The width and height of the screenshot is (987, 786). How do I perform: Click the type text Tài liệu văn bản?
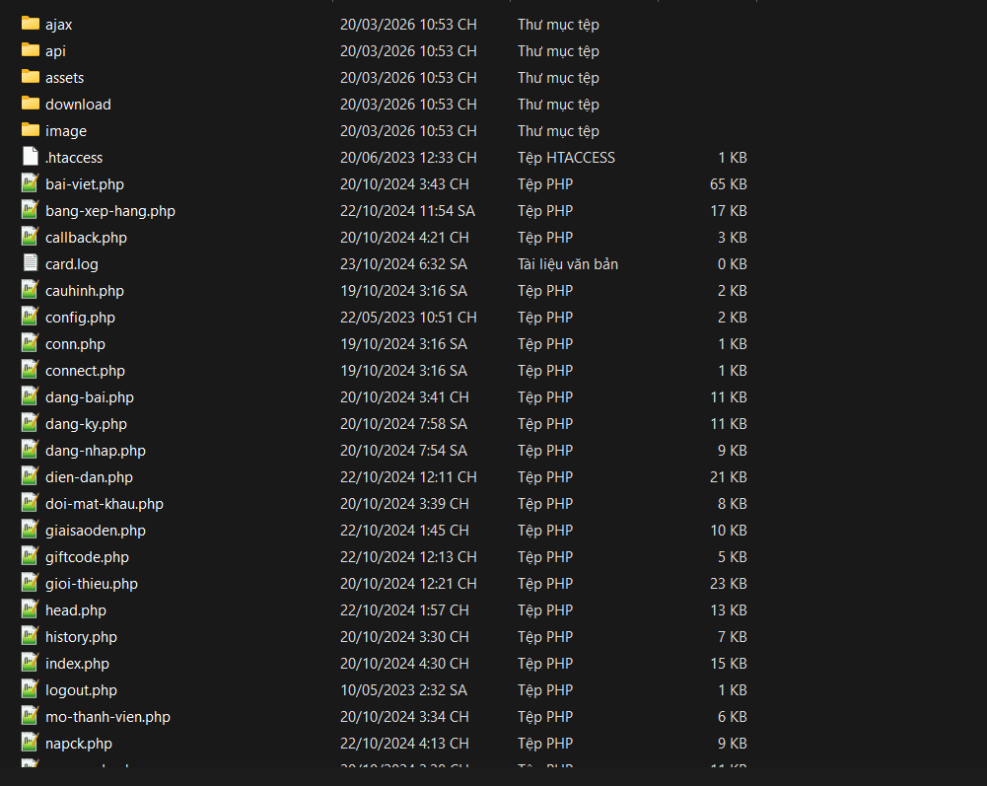(x=568, y=264)
